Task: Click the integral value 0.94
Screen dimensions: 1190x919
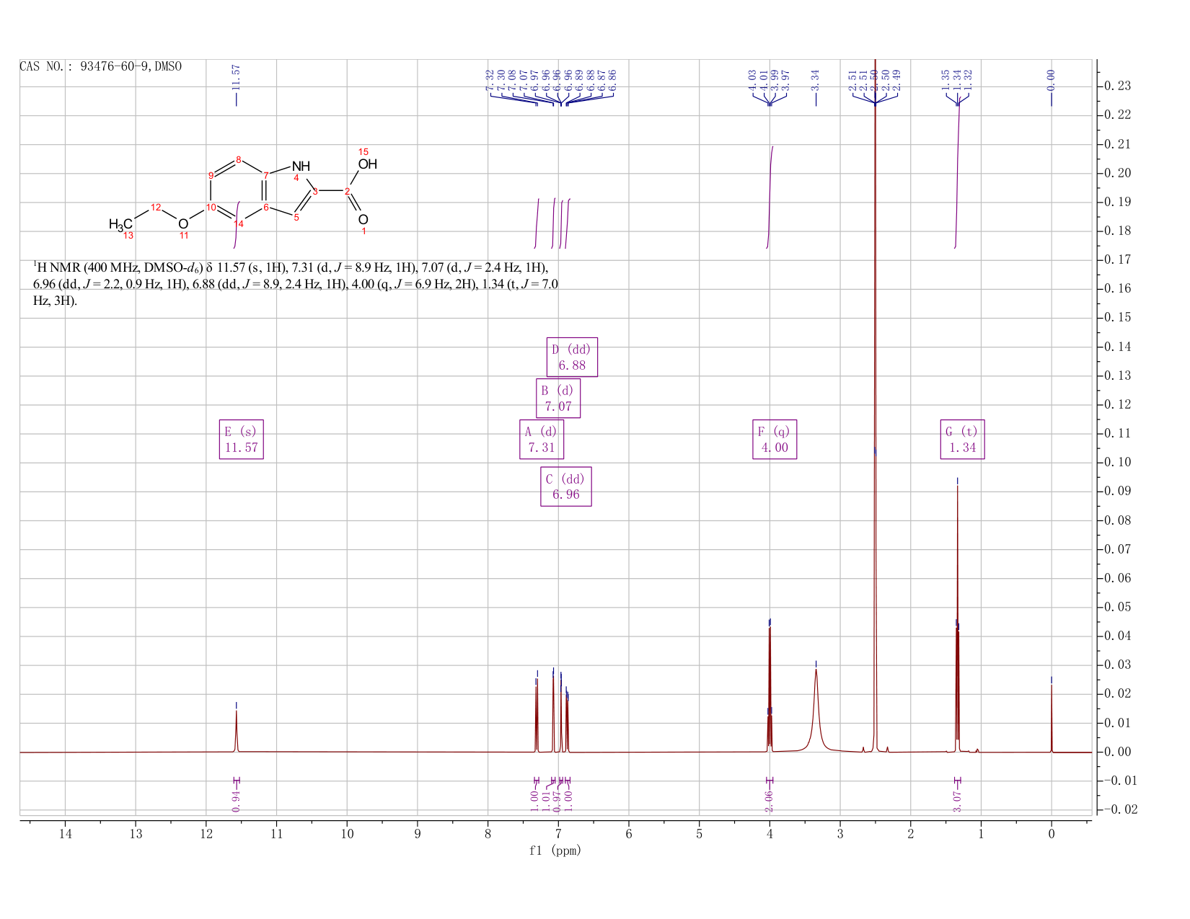Action: (x=236, y=800)
